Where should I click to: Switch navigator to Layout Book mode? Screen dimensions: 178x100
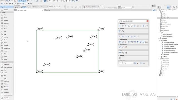(x=174, y=7)
